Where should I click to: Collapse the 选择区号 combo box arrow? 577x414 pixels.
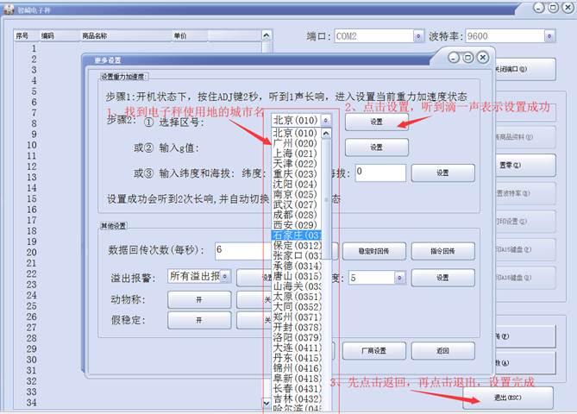pyautogui.click(x=326, y=120)
